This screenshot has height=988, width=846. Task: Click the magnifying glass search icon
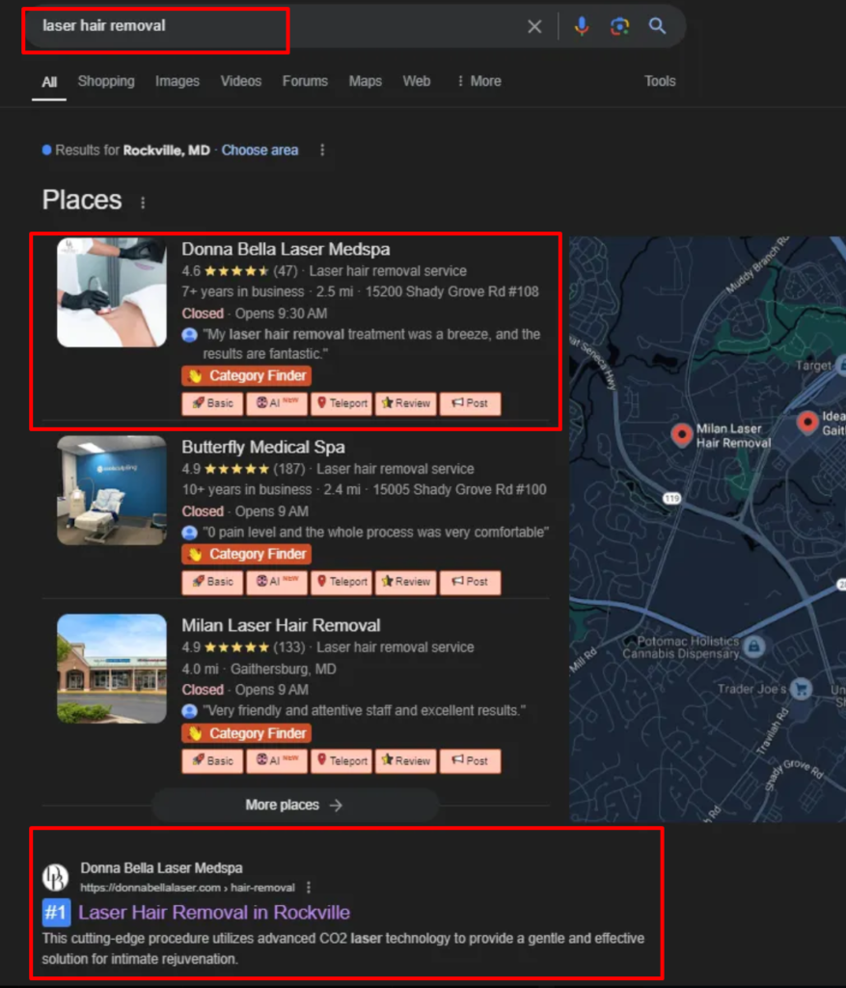click(x=657, y=26)
